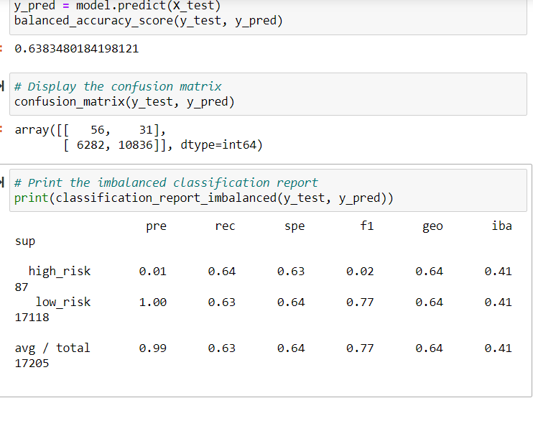Click the print(classification_report_imbalanced...) line

203,198
